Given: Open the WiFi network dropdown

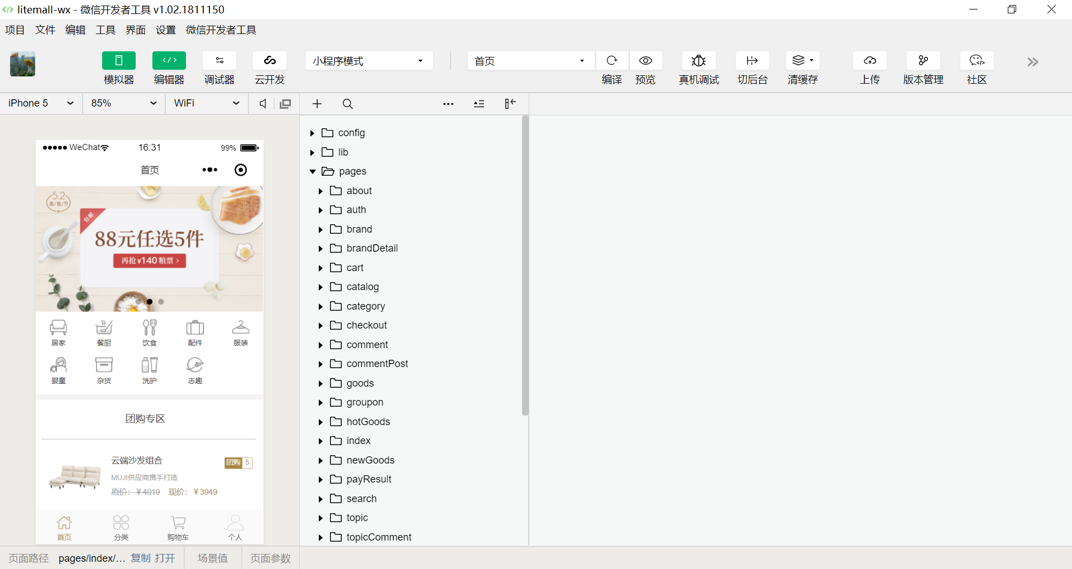Looking at the screenshot, I should point(206,103).
